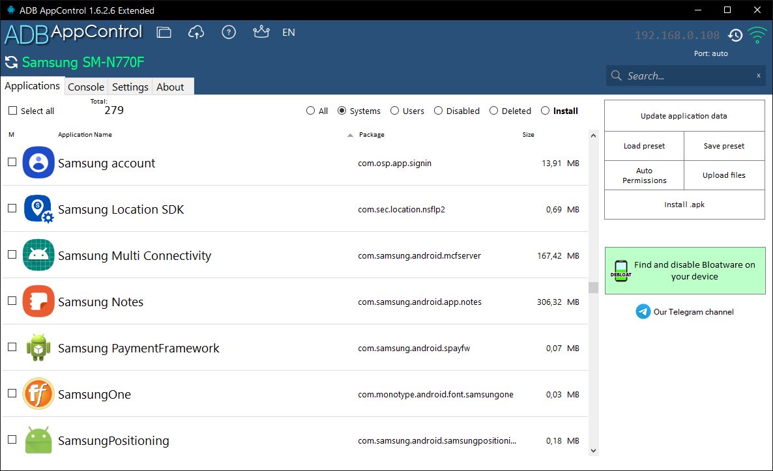Viewport: 773px width, 471px height.
Task: Click the 192.168.0.108 IP address field
Action: pyautogui.click(x=677, y=35)
